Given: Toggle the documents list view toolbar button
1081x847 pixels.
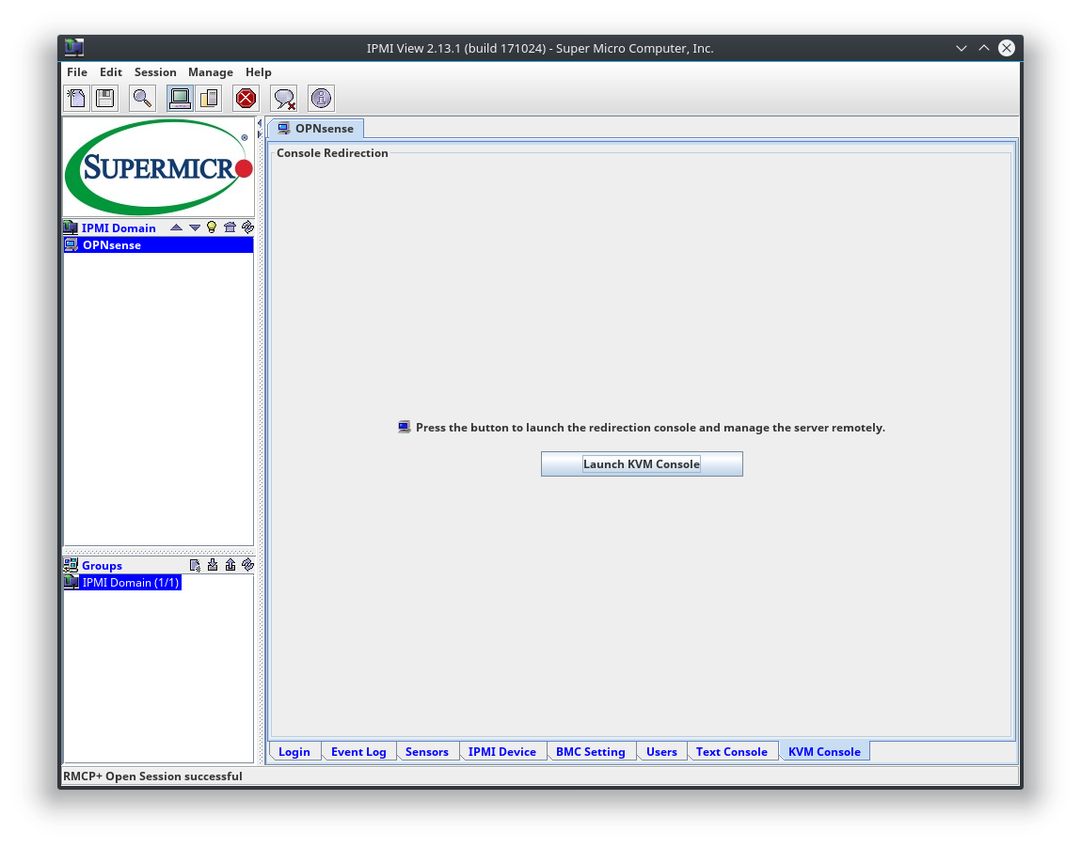Looking at the screenshot, I should point(208,98).
